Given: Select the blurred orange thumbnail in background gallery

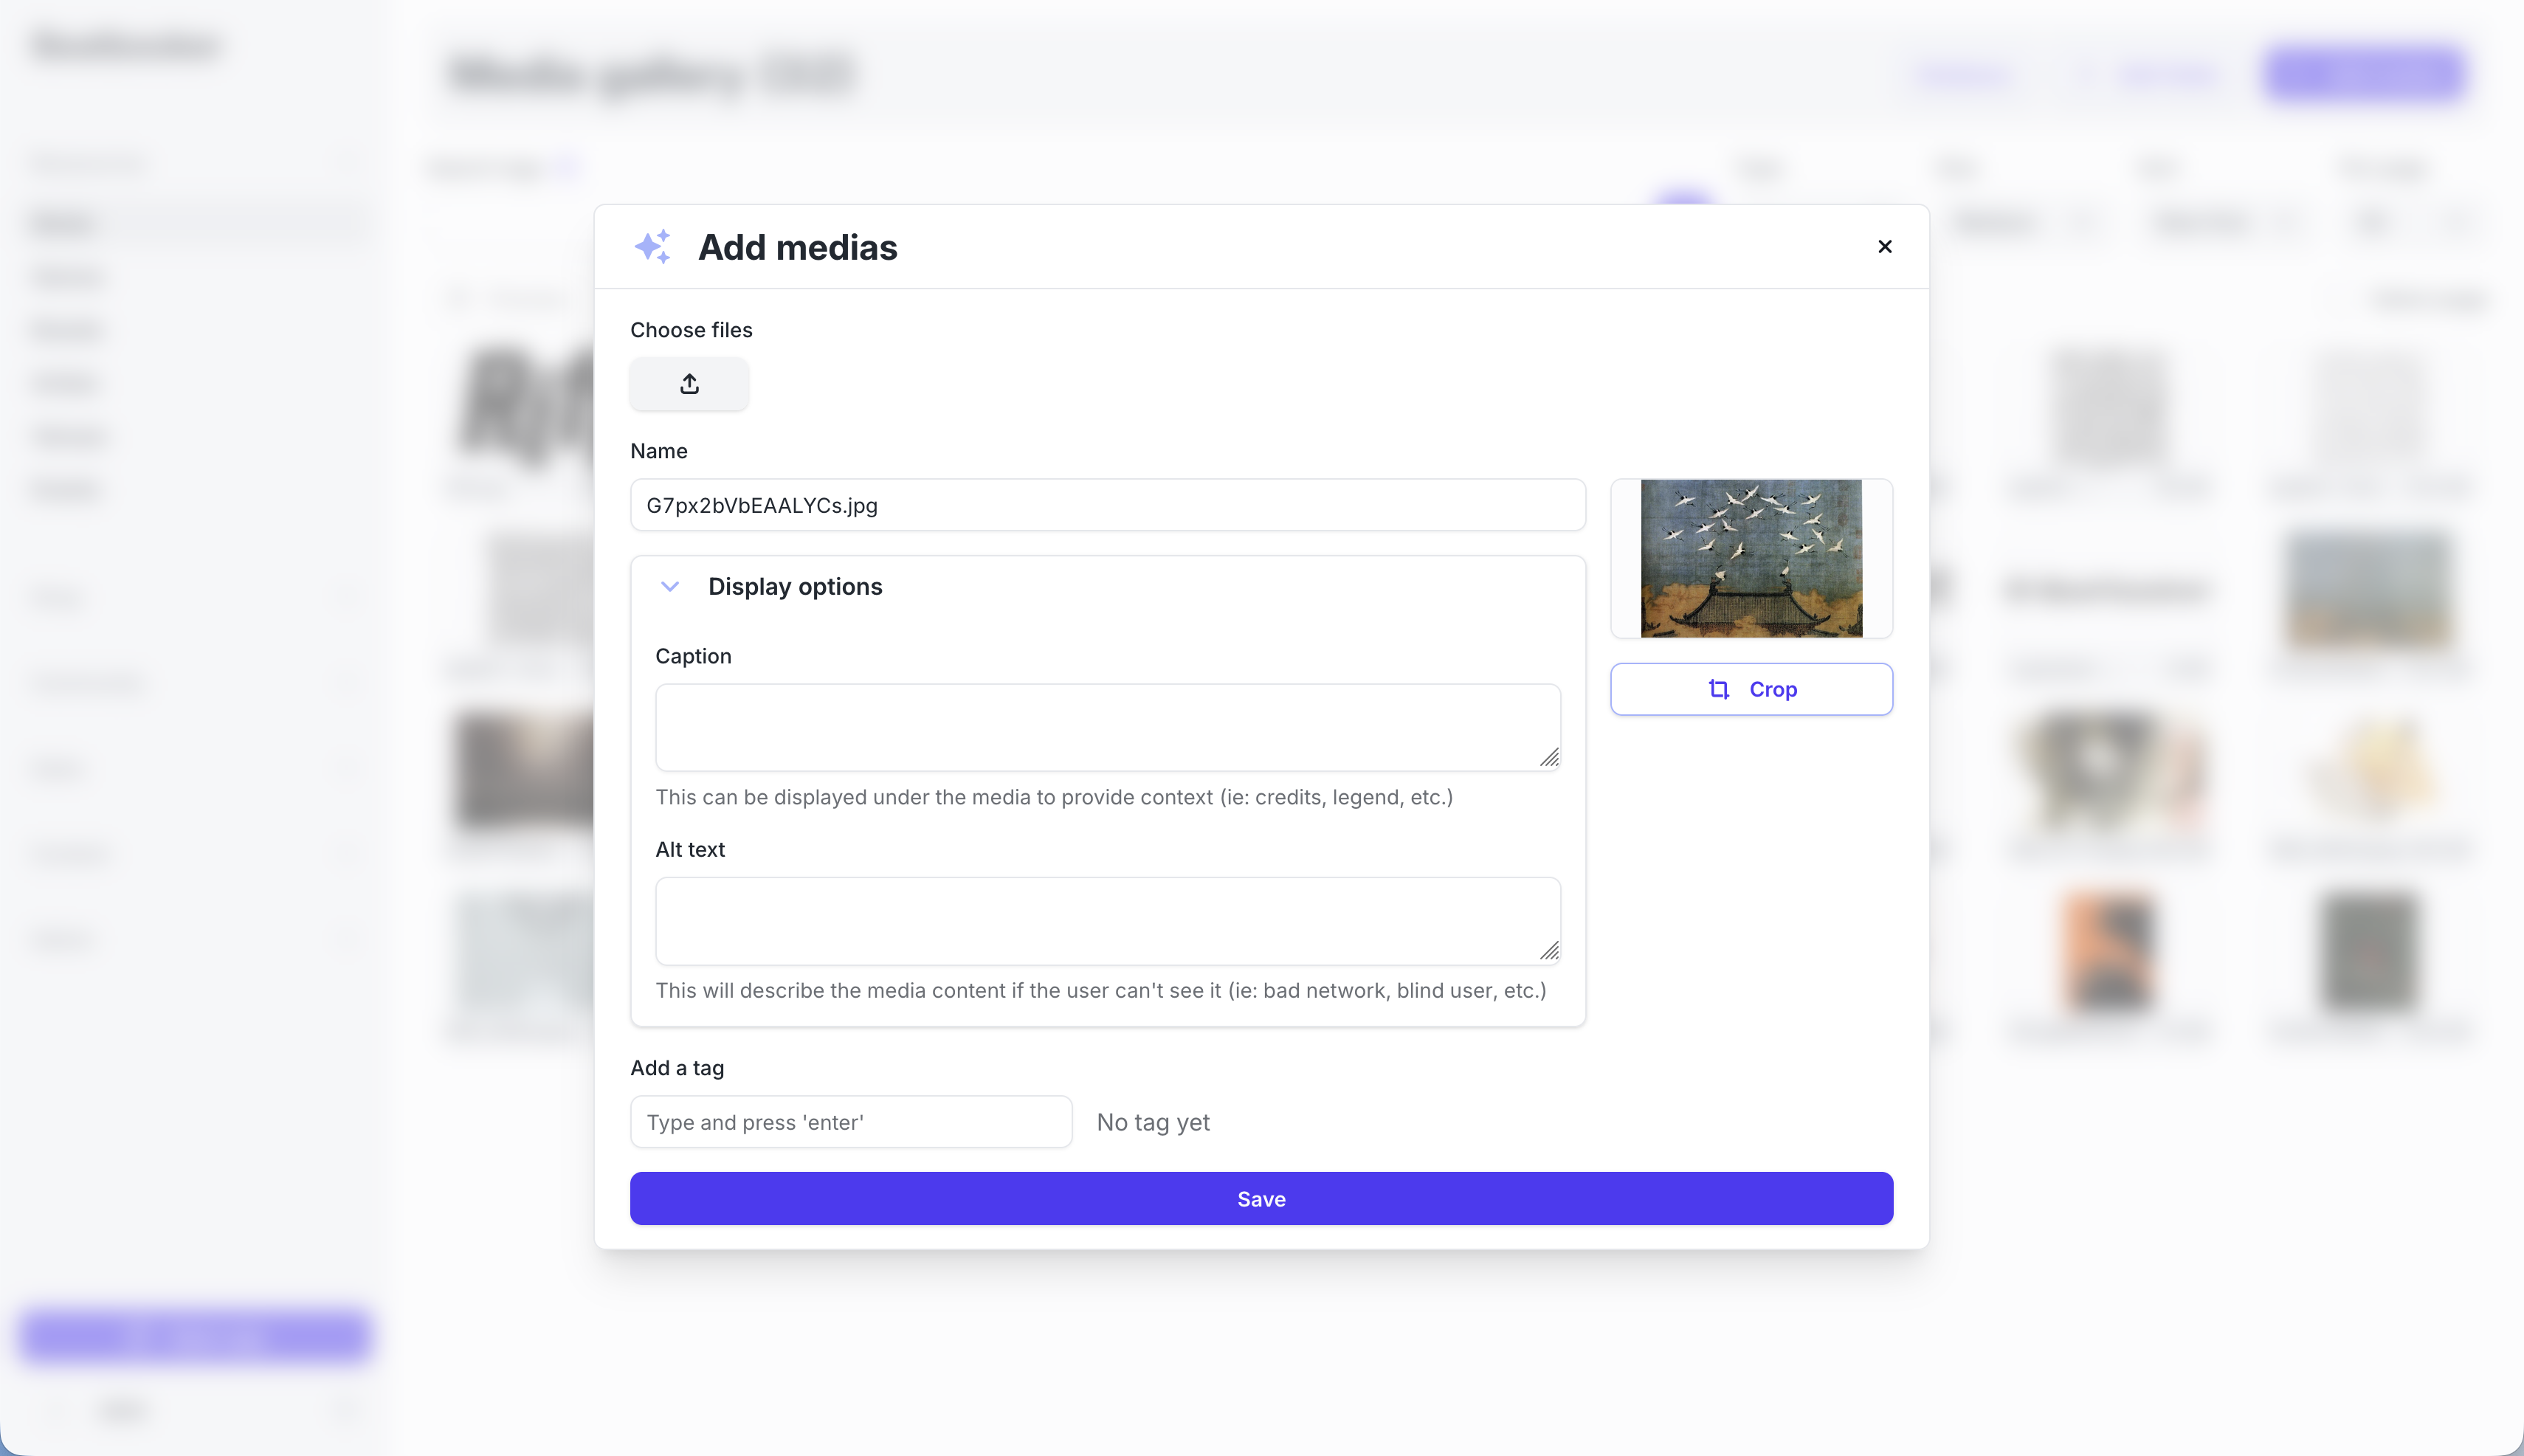Looking at the screenshot, I should [2110, 950].
